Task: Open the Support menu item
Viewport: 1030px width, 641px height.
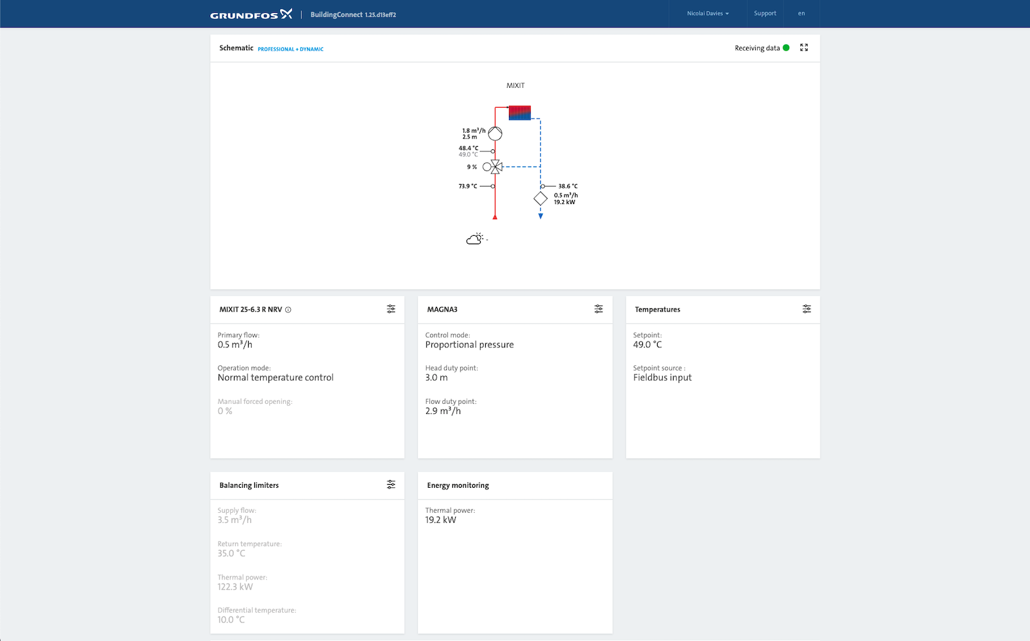Action: (x=765, y=13)
